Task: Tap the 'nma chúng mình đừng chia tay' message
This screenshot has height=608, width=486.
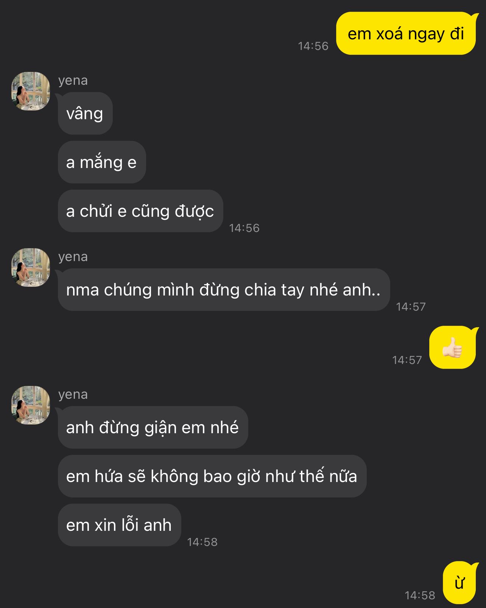Action: [x=224, y=289]
